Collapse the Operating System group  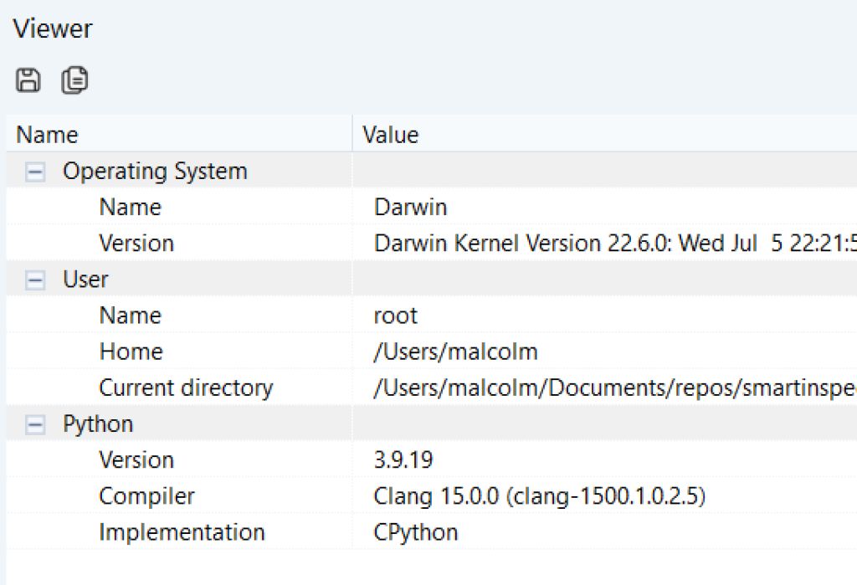click(35, 172)
